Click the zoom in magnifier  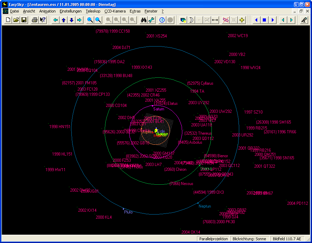[90, 20]
